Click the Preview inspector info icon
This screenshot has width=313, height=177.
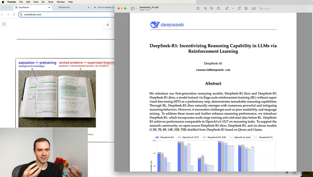[198, 8]
